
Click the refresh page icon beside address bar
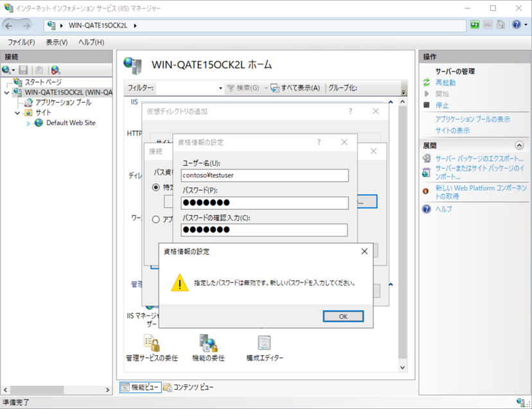click(x=475, y=25)
